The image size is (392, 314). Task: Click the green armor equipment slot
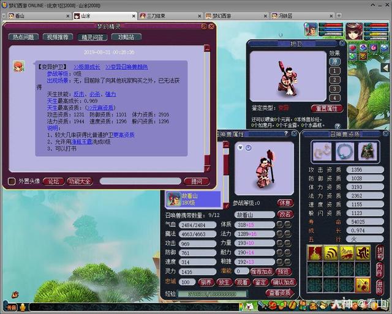(367, 151)
